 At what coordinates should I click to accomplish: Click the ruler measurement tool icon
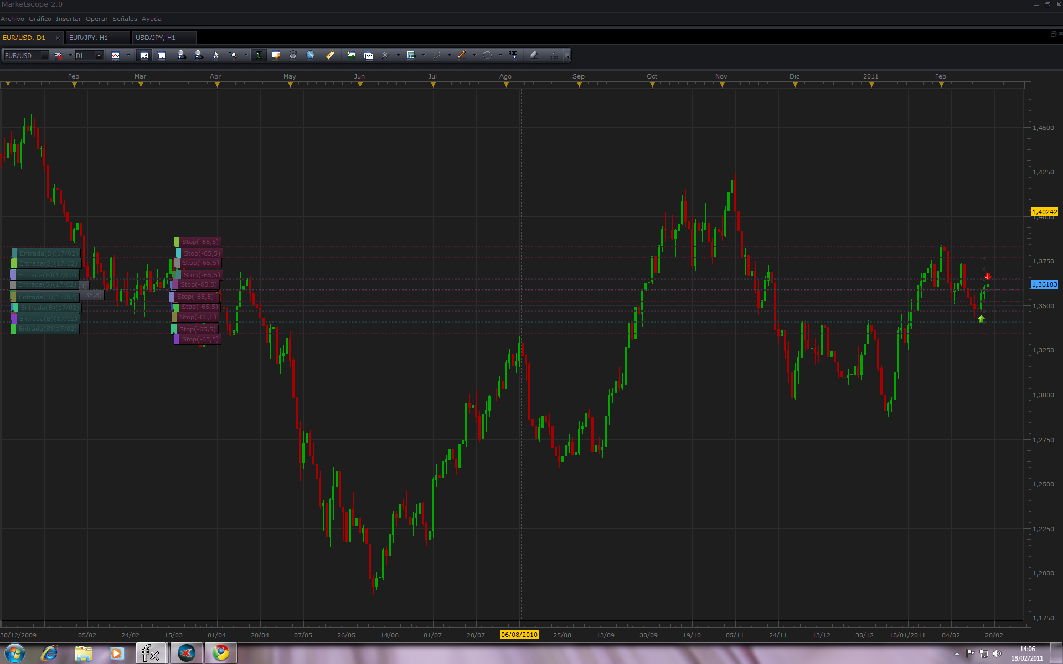pyautogui.click(x=331, y=55)
